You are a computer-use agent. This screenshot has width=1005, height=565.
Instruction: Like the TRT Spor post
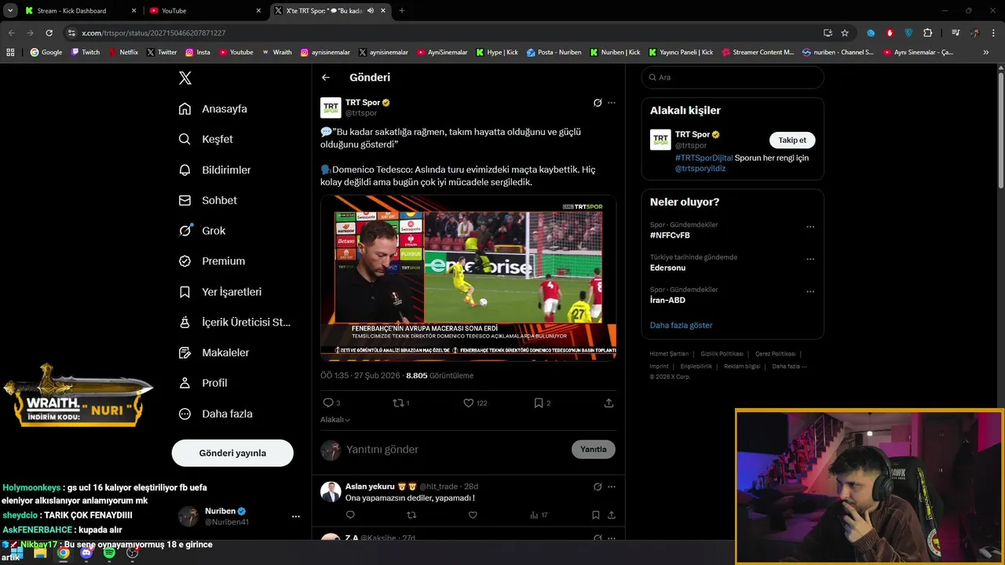coord(469,403)
